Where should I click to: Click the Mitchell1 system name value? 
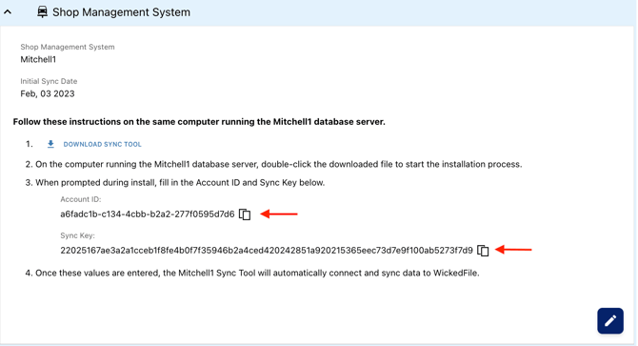coord(38,59)
